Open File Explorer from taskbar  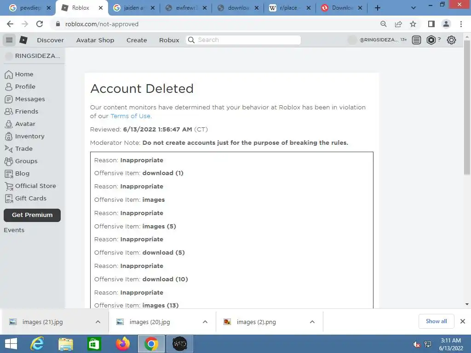[x=66, y=344]
